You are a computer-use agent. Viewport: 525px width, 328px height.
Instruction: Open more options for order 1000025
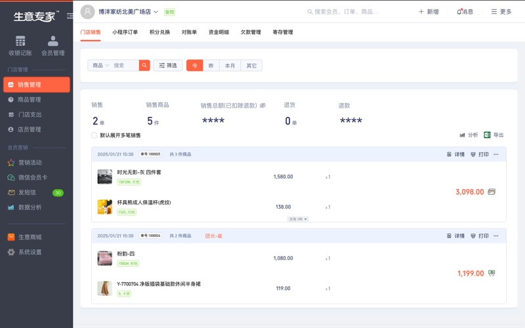click(x=496, y=154)
